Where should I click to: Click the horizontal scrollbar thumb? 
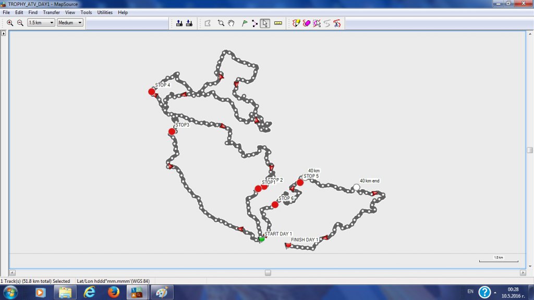click(268, 272)
